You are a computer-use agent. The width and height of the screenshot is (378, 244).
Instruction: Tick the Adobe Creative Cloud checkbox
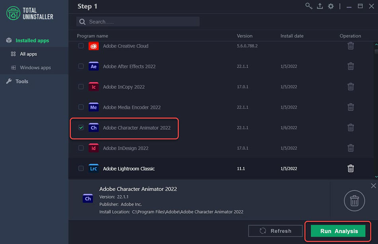pyautogui.click(x=81, y=45)
